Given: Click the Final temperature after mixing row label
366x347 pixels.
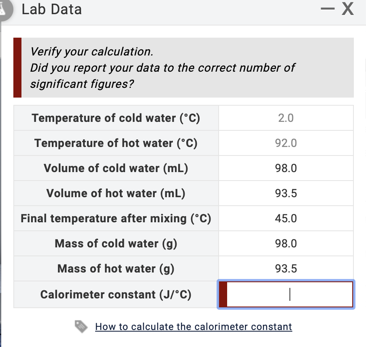Looking at the screenshot, I should click(116, 218).
